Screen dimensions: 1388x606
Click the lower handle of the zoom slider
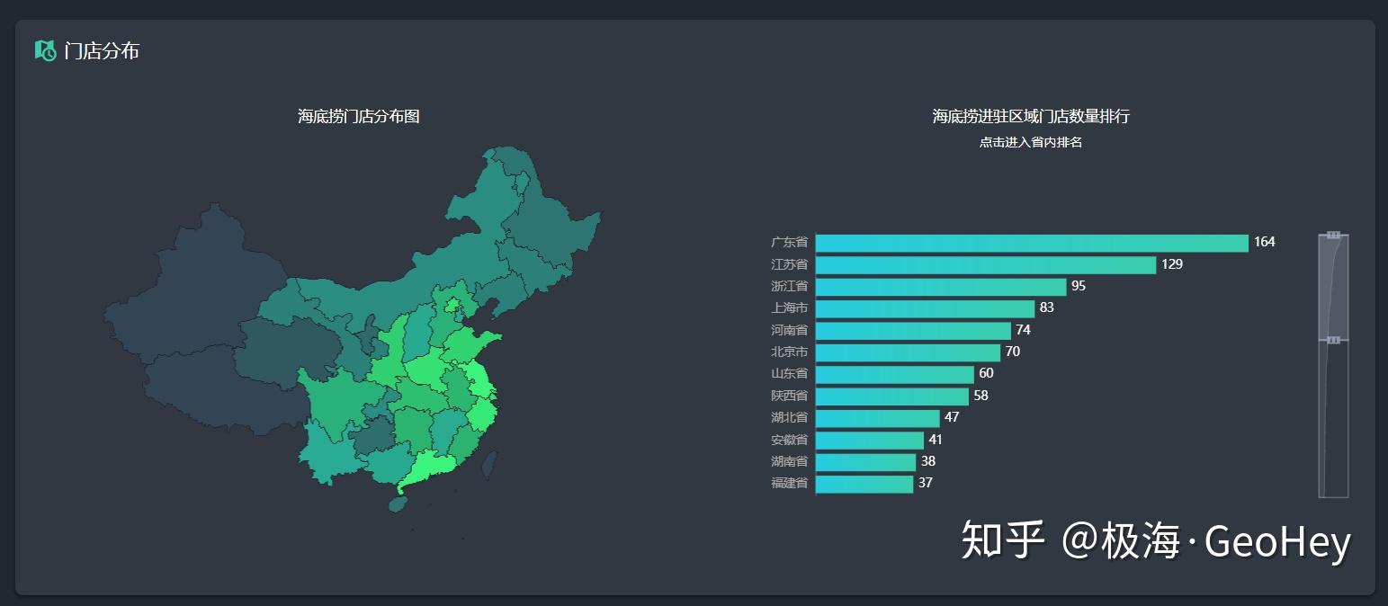tap(1334, 340)
